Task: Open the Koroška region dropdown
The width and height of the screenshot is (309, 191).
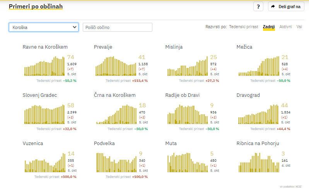Action: pos(43,27)
